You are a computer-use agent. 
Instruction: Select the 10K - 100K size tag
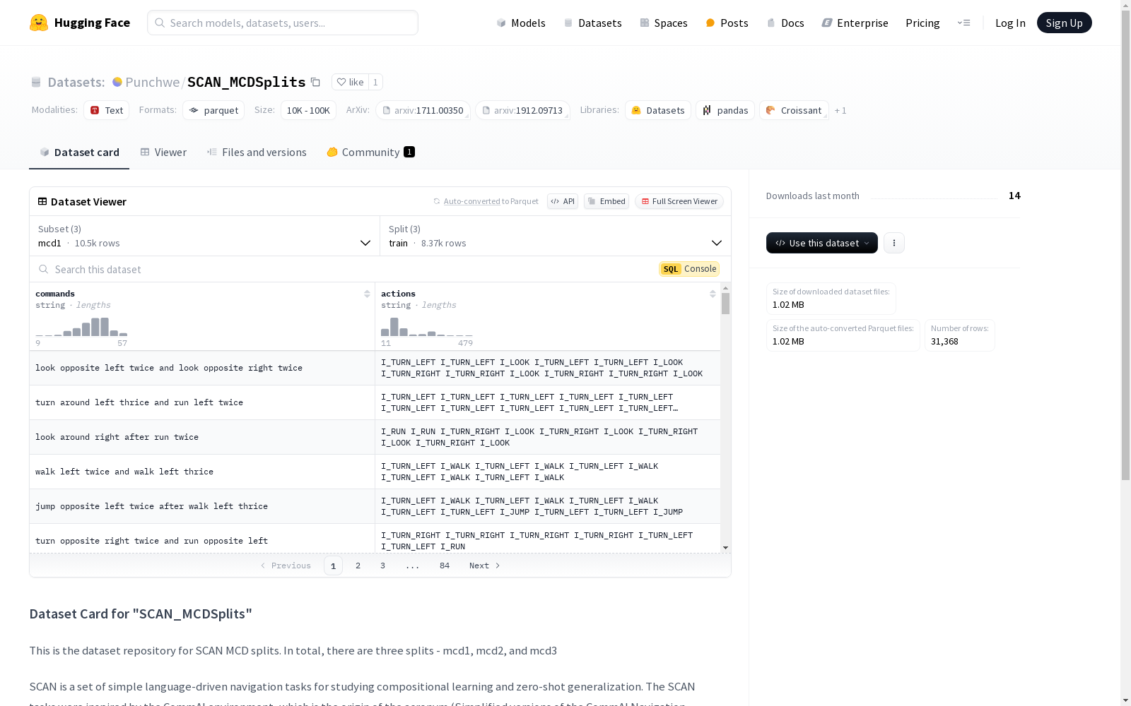point(308,110)
